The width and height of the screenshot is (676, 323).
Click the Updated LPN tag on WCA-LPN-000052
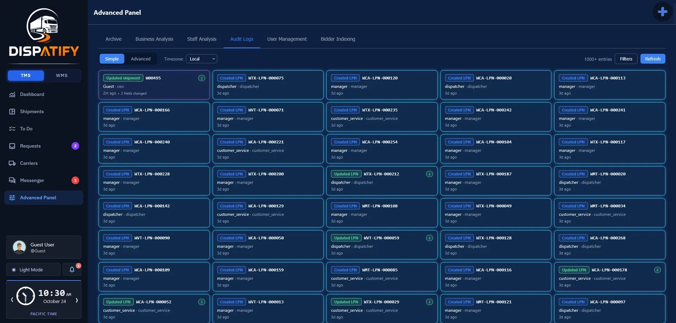[x=118, y=302]
